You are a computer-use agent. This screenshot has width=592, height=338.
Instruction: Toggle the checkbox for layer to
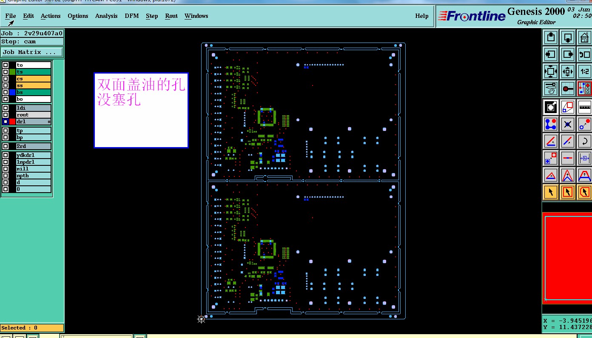[6, 65]
